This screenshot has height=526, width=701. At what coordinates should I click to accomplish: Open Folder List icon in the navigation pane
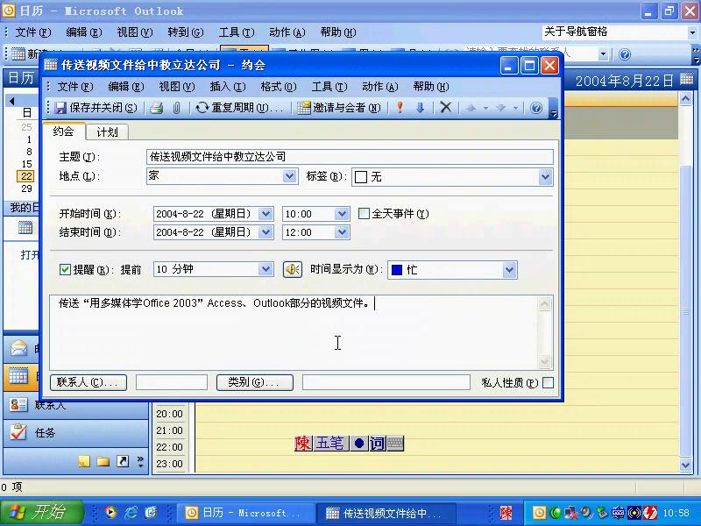pos(103,461)
